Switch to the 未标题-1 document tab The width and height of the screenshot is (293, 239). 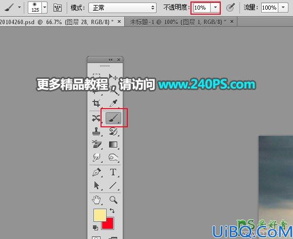[x=178, y=22]
